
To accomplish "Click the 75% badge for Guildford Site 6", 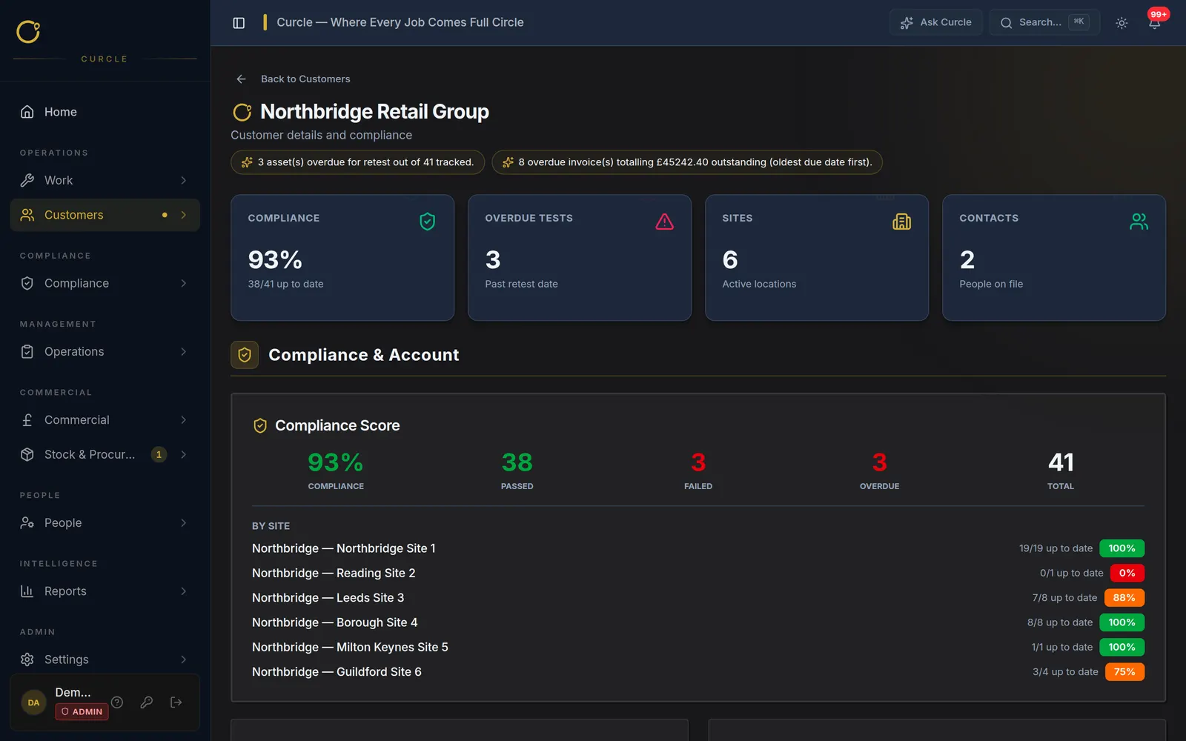I will (1124, 672).
